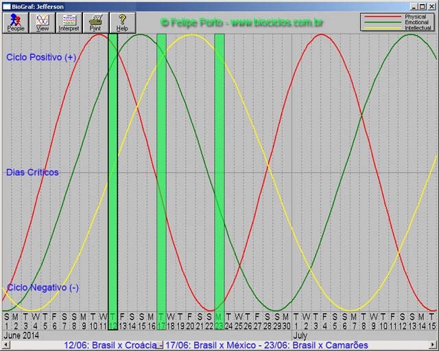Click day 1 in the June axis

tap(7, 326)
